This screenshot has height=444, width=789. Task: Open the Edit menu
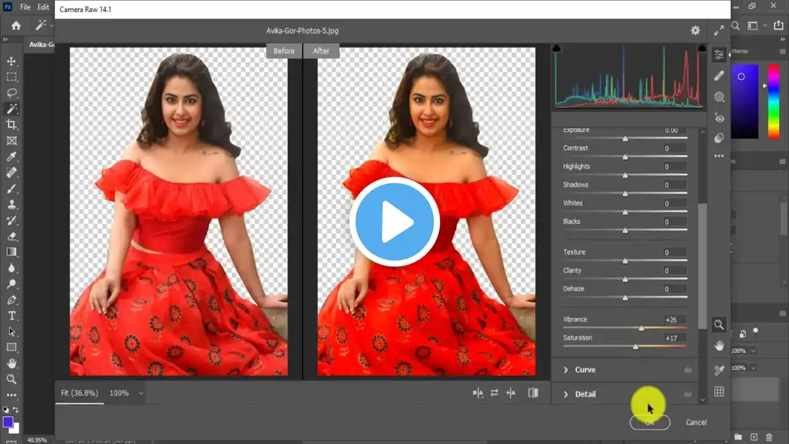click(43, 7)
